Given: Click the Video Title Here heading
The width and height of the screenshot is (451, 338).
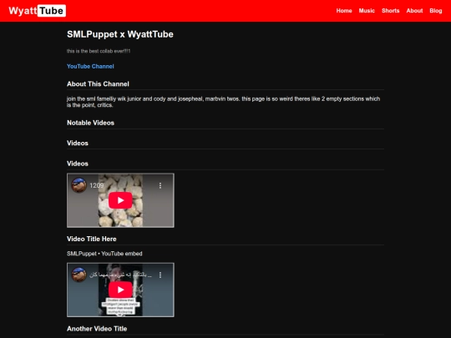Looking at the screenshot, I should click(x=92, y=239).
